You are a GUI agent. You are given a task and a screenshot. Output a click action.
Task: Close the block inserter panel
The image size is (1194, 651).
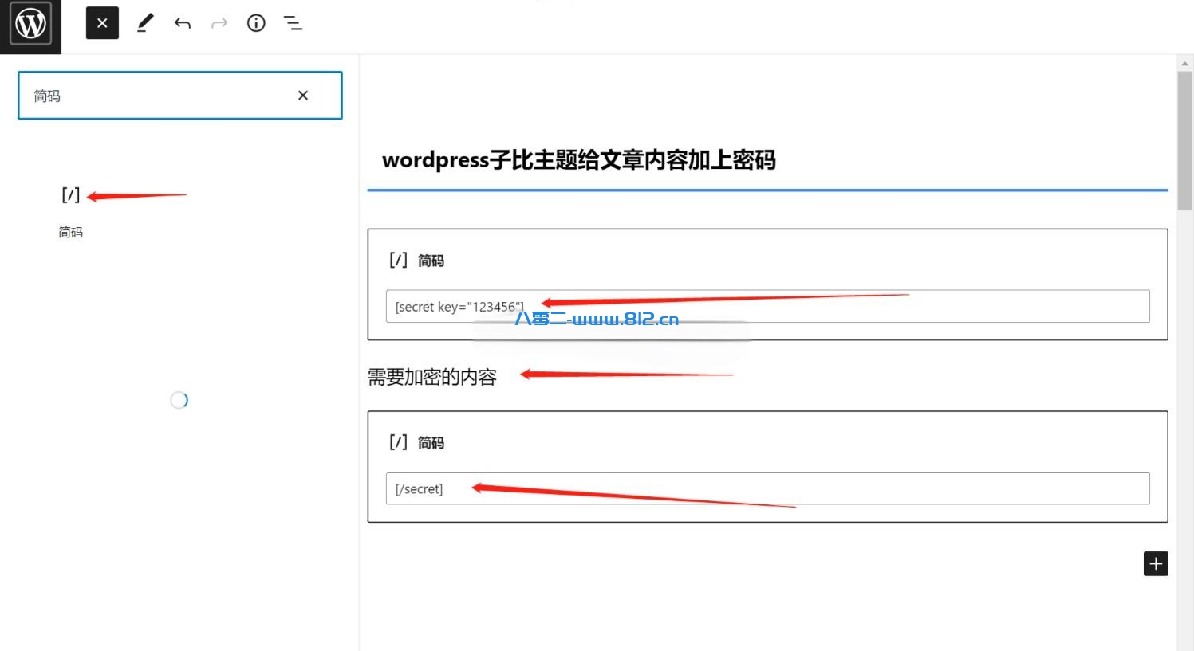pos(102,23)
